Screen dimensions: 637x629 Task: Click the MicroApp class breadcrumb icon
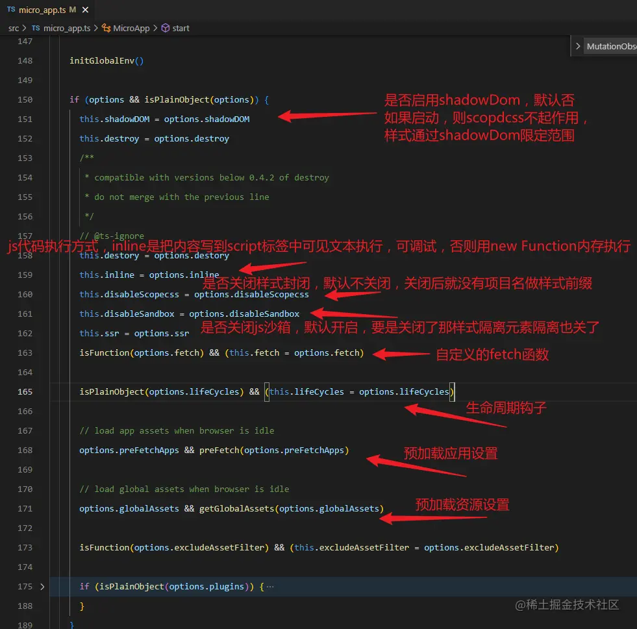[106, 28]
